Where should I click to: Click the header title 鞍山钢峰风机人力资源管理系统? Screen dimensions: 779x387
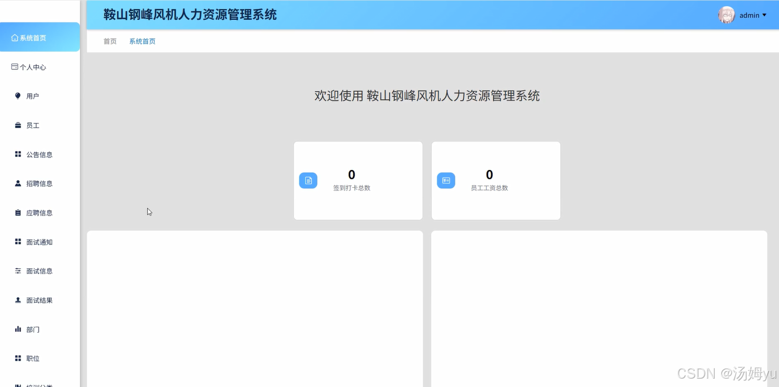pos(190,15)
